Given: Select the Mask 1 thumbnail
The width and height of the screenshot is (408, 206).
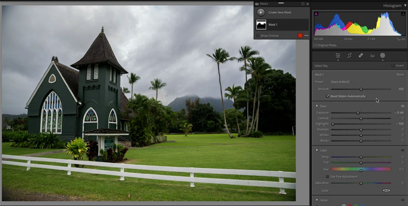Looking at the screenshot, I should click(x=261, y=24).
